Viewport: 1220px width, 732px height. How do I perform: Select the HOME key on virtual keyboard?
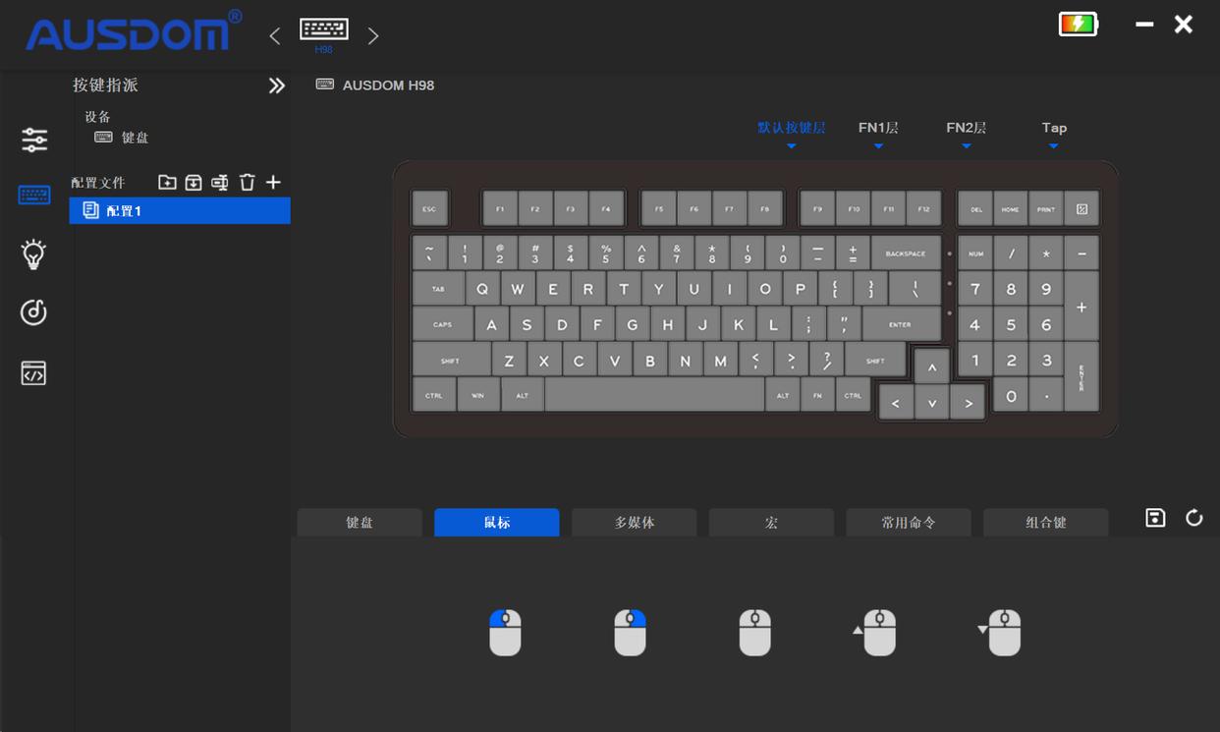(1011, 208)
